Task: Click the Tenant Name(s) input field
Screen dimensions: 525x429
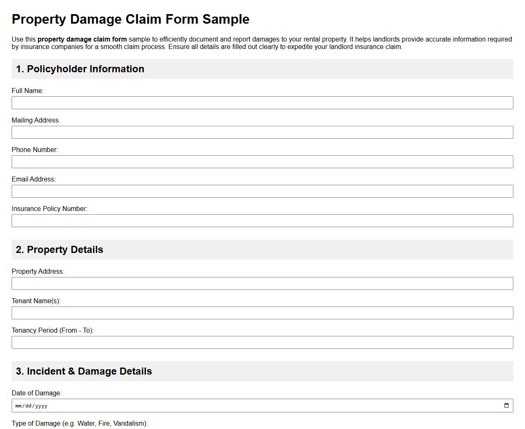Action: [262, 313]
